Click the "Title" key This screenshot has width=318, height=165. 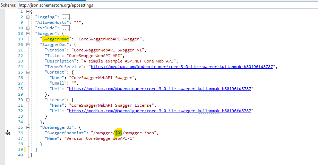click(53, 56)
